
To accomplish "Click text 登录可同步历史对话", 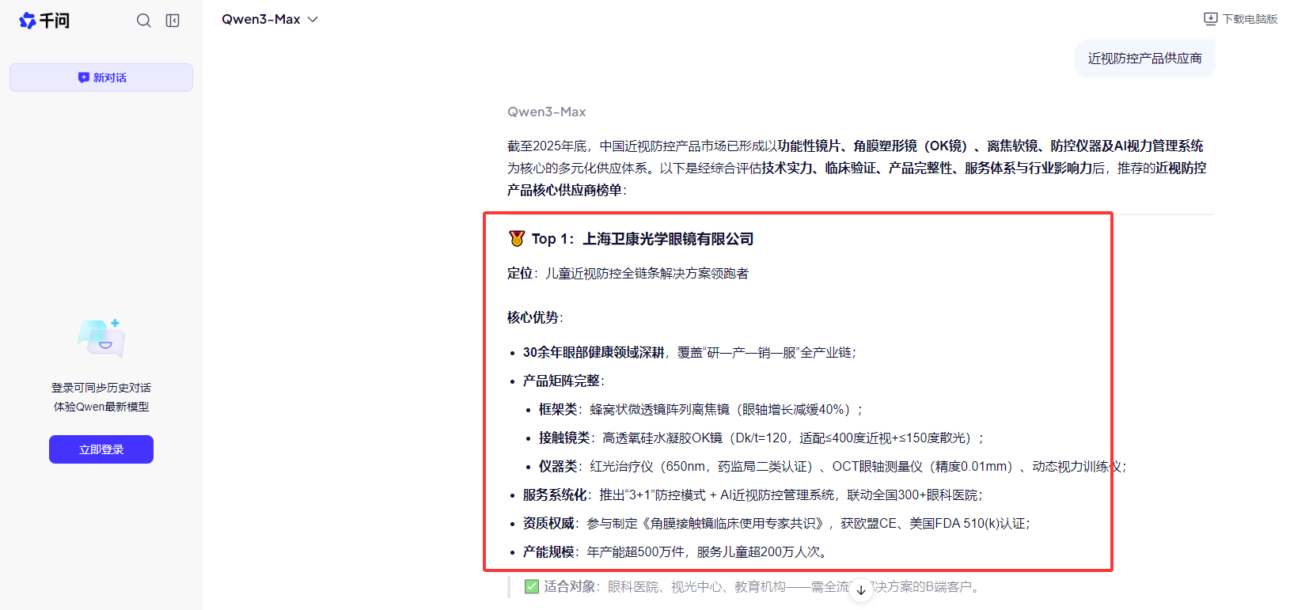I will coord(101,388).
